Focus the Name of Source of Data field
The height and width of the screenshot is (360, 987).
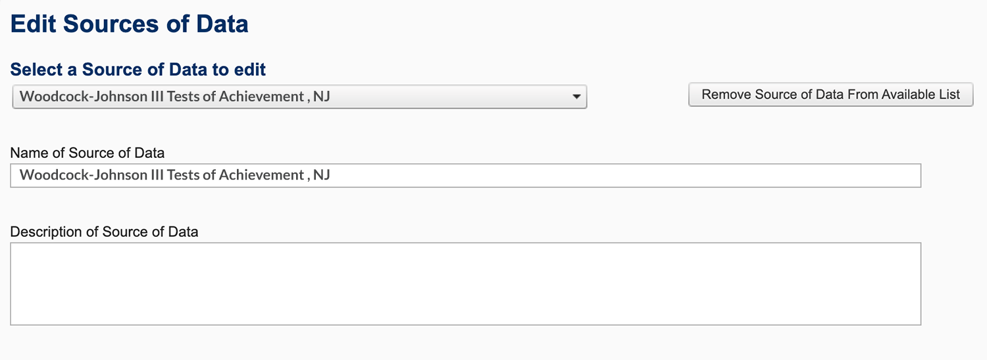click(465, 175)
